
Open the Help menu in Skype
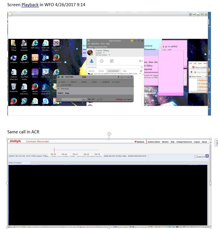108,44
